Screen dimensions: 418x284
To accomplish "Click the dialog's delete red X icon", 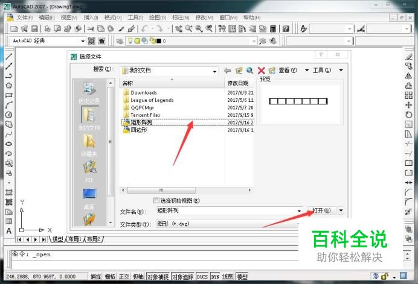I will pyautogui.click(x=261, y=71).
